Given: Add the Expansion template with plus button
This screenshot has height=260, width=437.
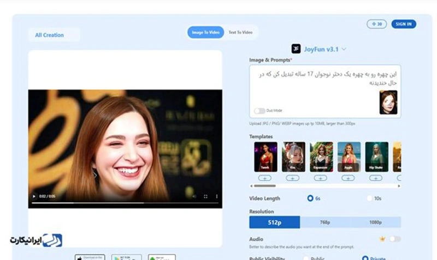Looking at the screenshot, I should [321, 178].
